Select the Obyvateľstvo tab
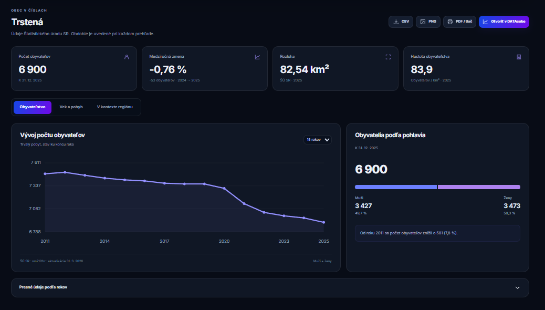This screenshot has width=545, height=310. 33,107
